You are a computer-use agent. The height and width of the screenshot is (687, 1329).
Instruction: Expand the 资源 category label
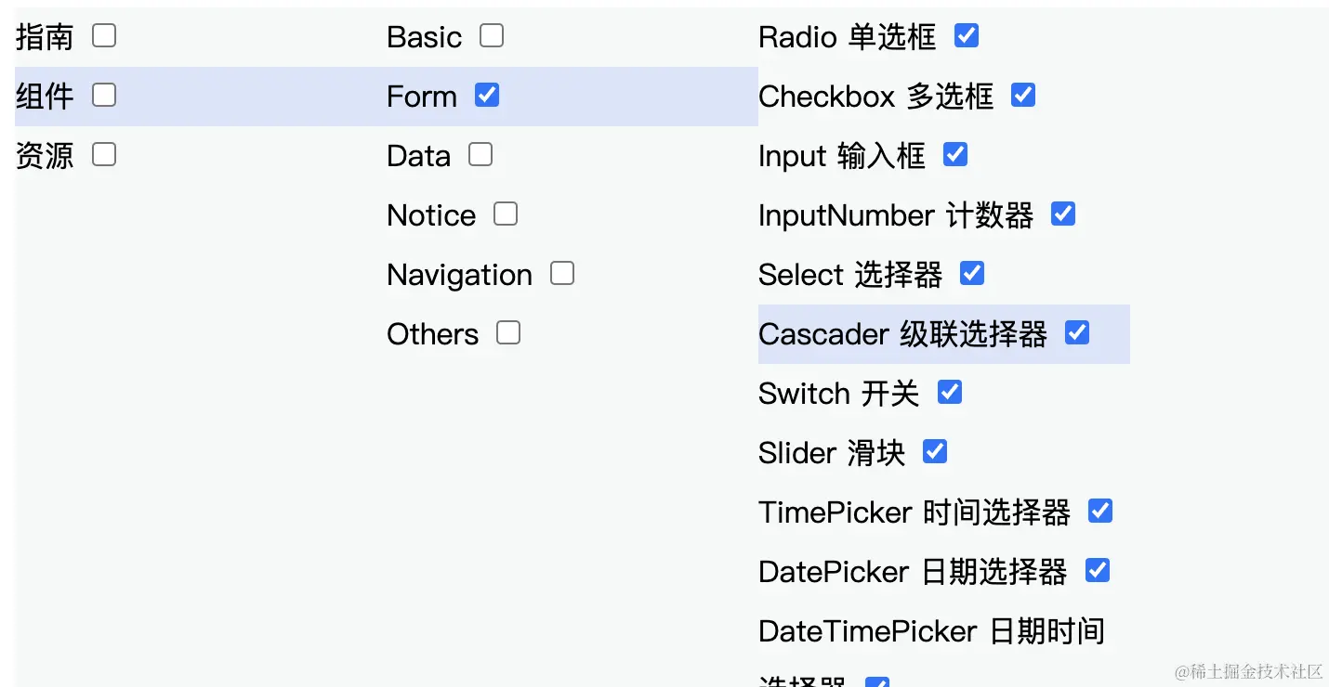click(x=45, y=156)
